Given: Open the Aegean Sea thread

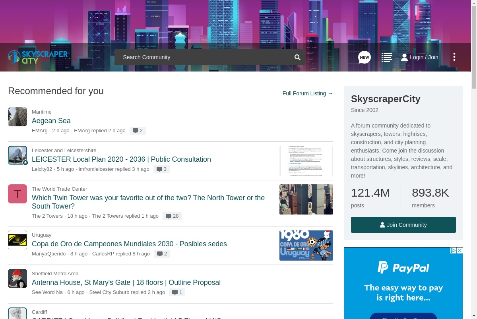Looking at the screenshot, I should [51, 121].
